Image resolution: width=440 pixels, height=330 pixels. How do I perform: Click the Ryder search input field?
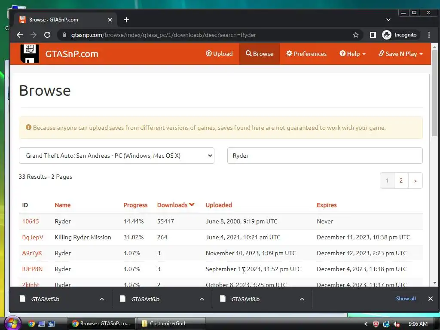click(x=325, y=156)
